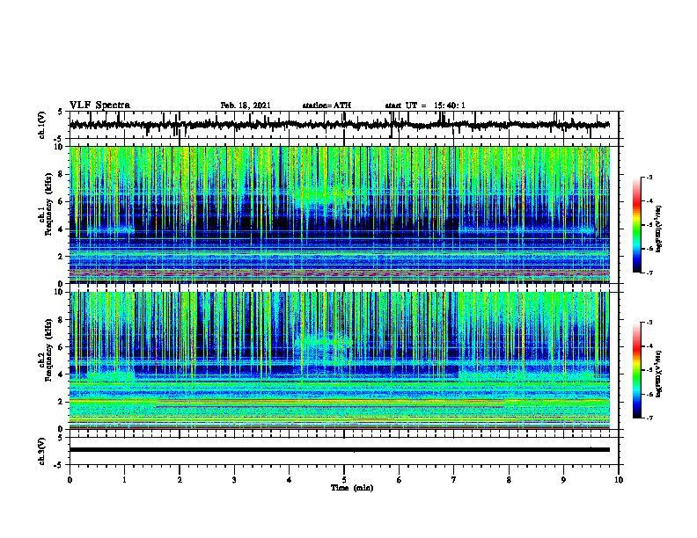
Task: Click the time-axis tick label "8"
Action: [509, 480]
